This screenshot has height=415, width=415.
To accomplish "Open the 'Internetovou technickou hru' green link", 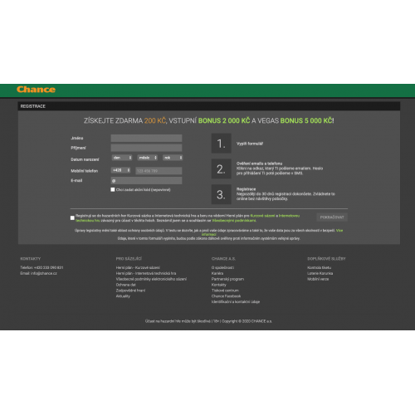I will pos(289,216).
